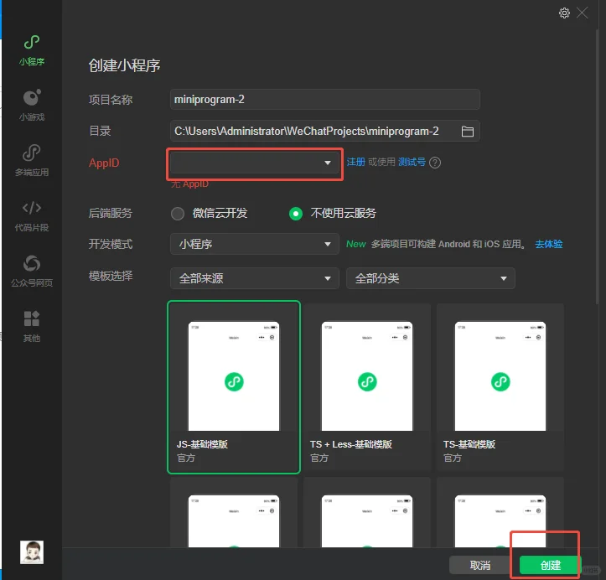Open the 代码片段 sidebar section
This screenshot has height=580, width=606.
click(x=32, y=216)
